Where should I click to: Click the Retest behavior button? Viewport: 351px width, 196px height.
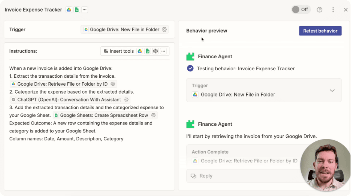320,31
